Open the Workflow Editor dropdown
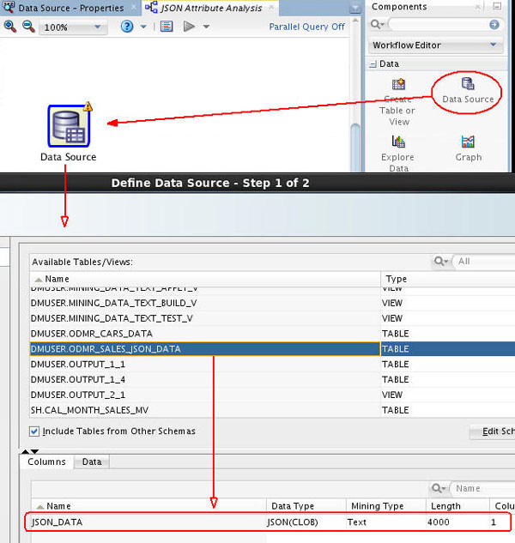This screenshot has height=543, width=515. click(x=435, y=45)
